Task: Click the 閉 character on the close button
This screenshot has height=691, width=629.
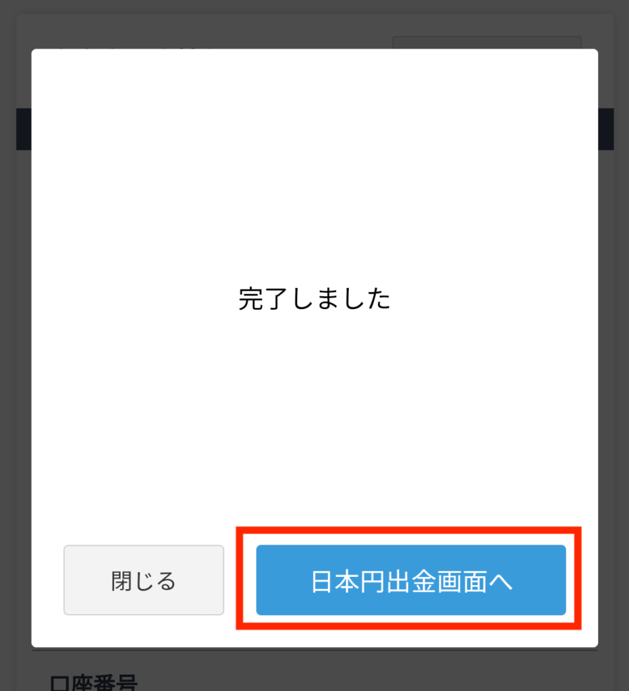Action: (x=121, y=581)
